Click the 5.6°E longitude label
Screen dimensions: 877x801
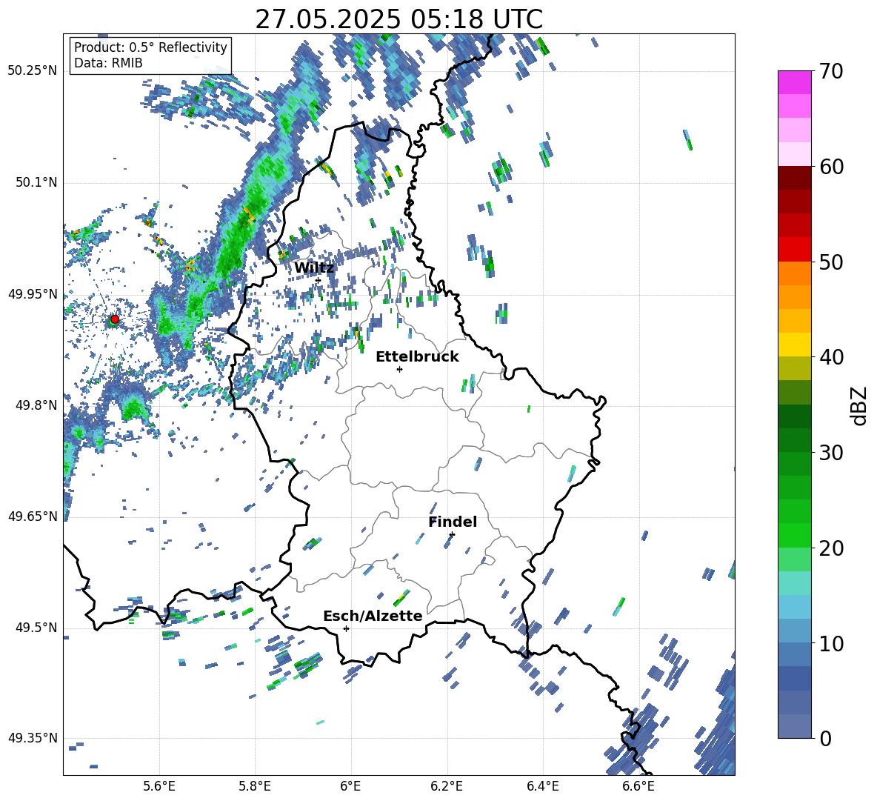click(x=159, y=786)
